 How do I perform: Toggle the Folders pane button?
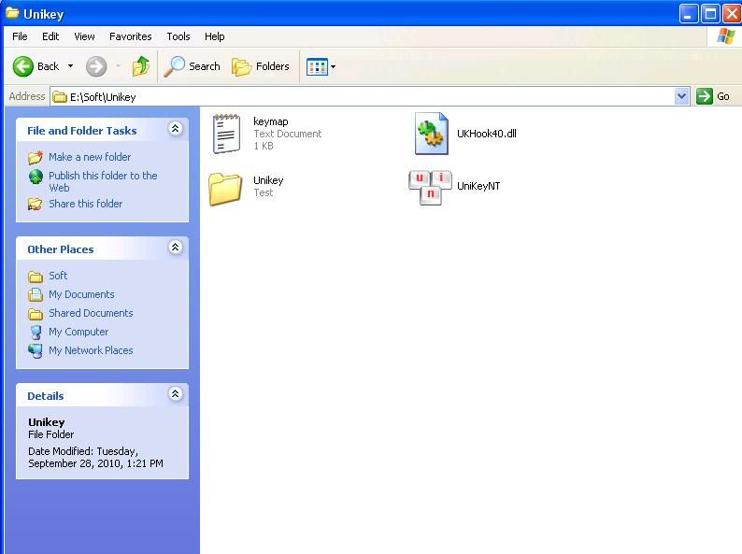[261, 66]
